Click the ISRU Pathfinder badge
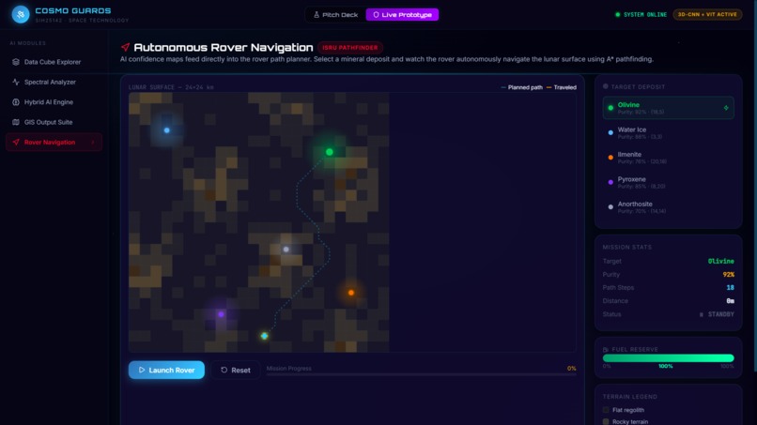Screen dimensions: 757x425 point(350,48)
